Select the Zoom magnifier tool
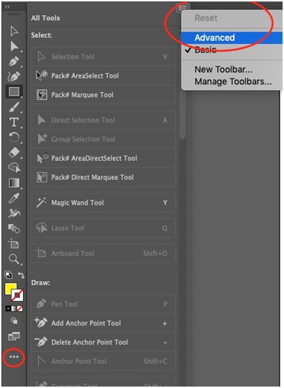The width and height of the screenshot is (284, 388). [x=14, y=259]
